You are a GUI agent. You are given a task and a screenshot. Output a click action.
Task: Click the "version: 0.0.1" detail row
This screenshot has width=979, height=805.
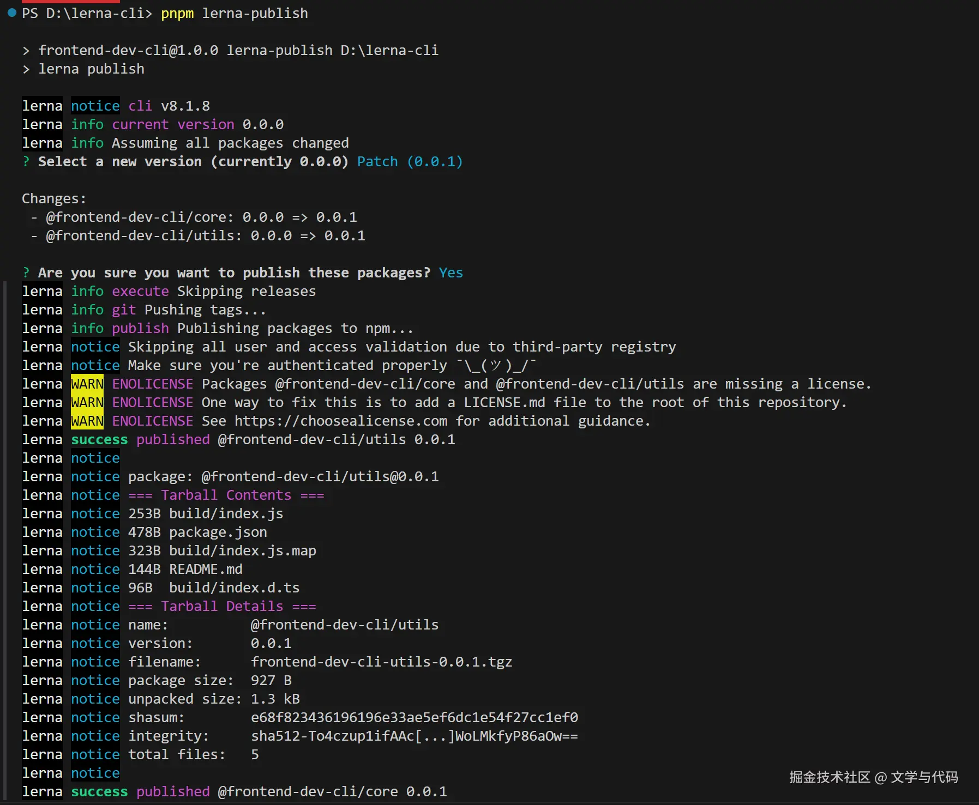pyautogui.click(x=210, y=643)
